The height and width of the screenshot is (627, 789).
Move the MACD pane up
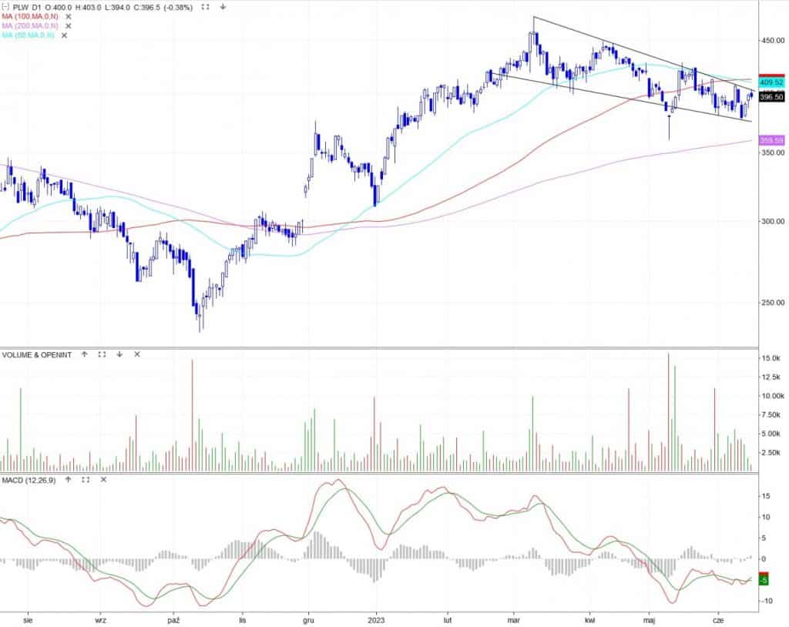point(67,479)
